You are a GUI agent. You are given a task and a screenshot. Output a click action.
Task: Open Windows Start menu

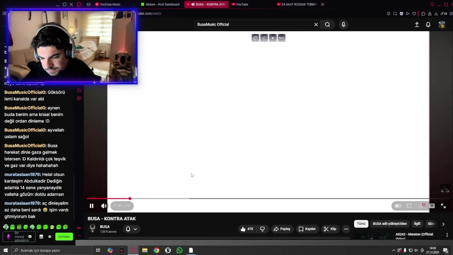tap(6, 250)
